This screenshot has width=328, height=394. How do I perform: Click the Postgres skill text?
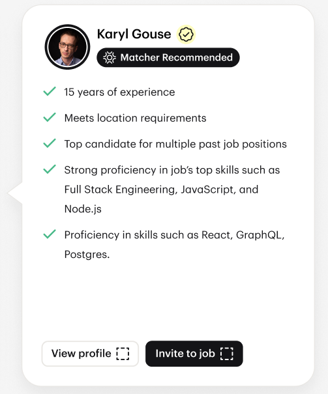point(87,255)
